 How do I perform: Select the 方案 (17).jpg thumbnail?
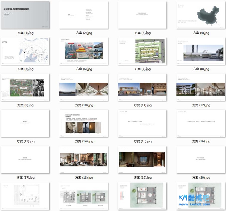(25, 160)
